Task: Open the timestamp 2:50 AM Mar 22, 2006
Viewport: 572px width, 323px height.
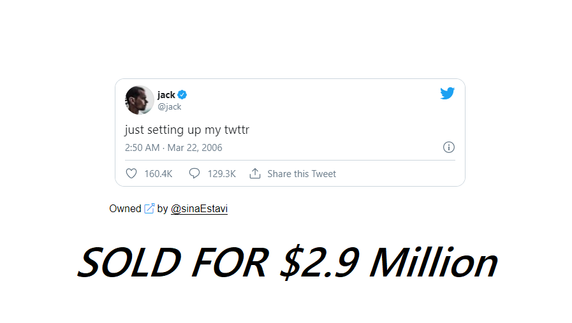Action: (173, 148)
